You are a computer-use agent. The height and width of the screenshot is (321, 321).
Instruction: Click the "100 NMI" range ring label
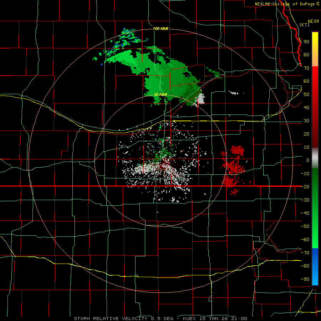(161, 29)
